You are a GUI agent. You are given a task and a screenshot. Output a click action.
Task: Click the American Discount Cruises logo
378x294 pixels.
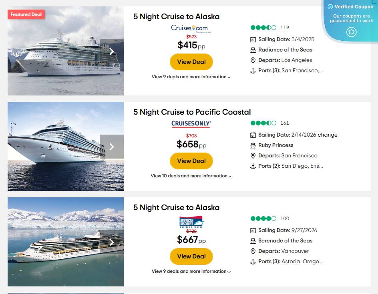coord(191,222)
